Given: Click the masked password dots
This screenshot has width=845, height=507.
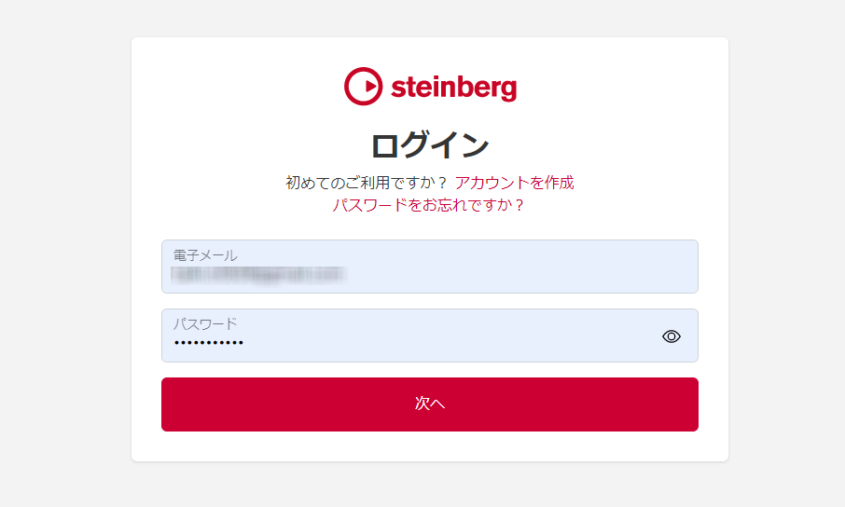Looking at the screenshot, I should tap(209, 344).
